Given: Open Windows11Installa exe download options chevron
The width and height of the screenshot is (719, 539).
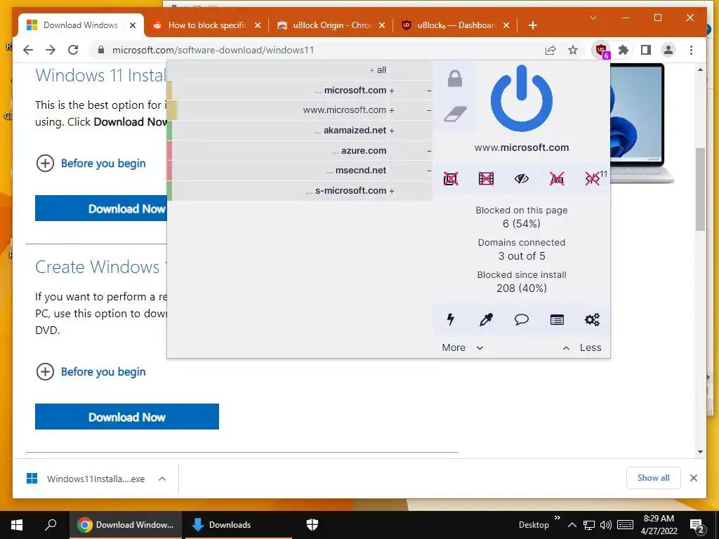Looking at the screenshot, I should 162,479.
